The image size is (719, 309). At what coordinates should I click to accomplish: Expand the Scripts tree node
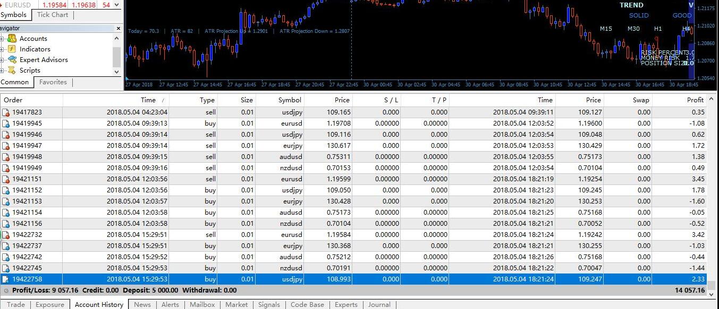[2, 70]
